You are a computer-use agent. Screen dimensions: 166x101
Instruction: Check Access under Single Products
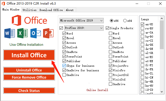pos(110,43)
